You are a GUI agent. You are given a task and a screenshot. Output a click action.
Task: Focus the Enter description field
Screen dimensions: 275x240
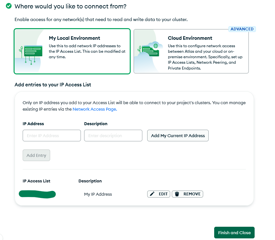point(113,136)
